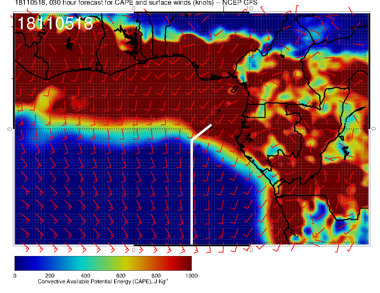Click the top axis '10' longitude label
Screen dimensions: 380x293
pos(249,9)
